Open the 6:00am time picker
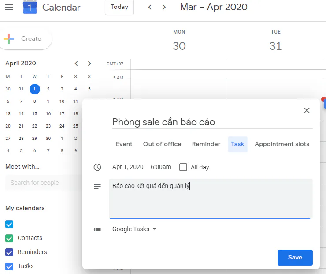The width and height of the screenshot is (326, 274). (161, 167)
